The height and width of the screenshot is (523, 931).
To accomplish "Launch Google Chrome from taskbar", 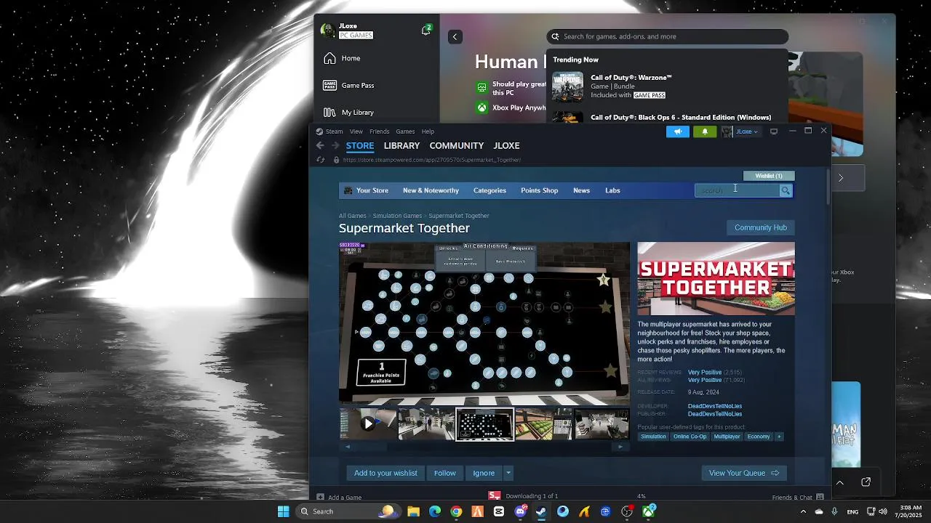I will tap(456, 511).
